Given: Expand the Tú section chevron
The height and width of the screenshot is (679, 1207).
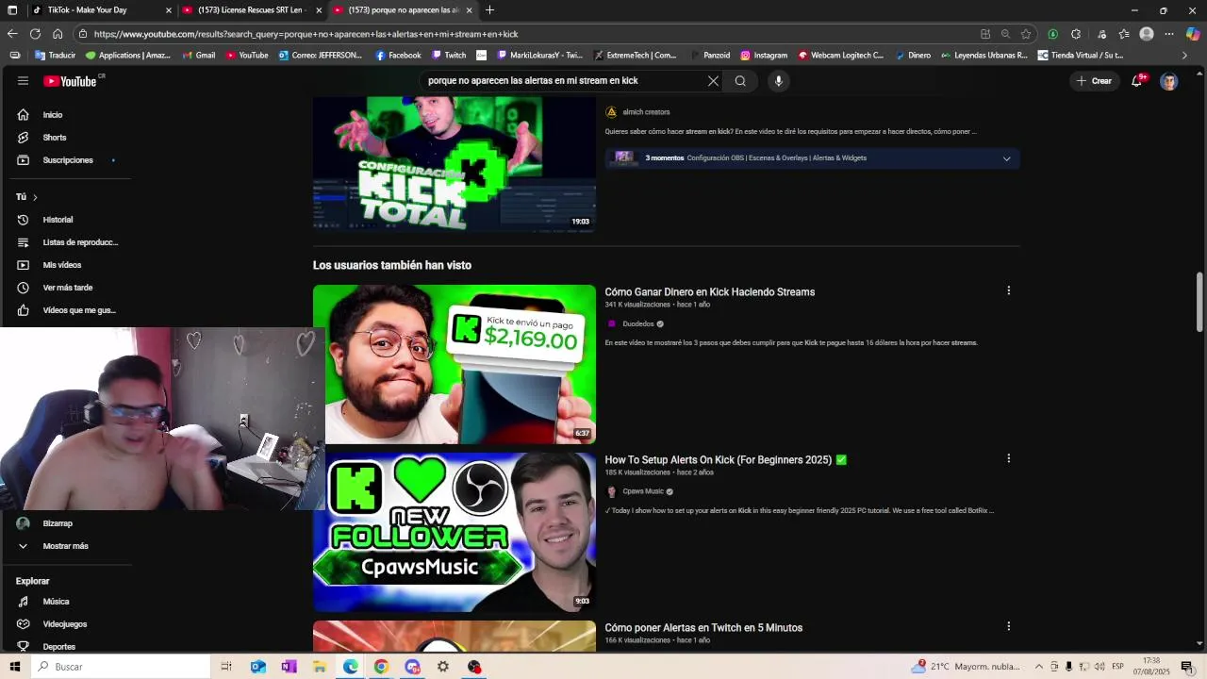Looking at the screenshot, I should point(35,197).
